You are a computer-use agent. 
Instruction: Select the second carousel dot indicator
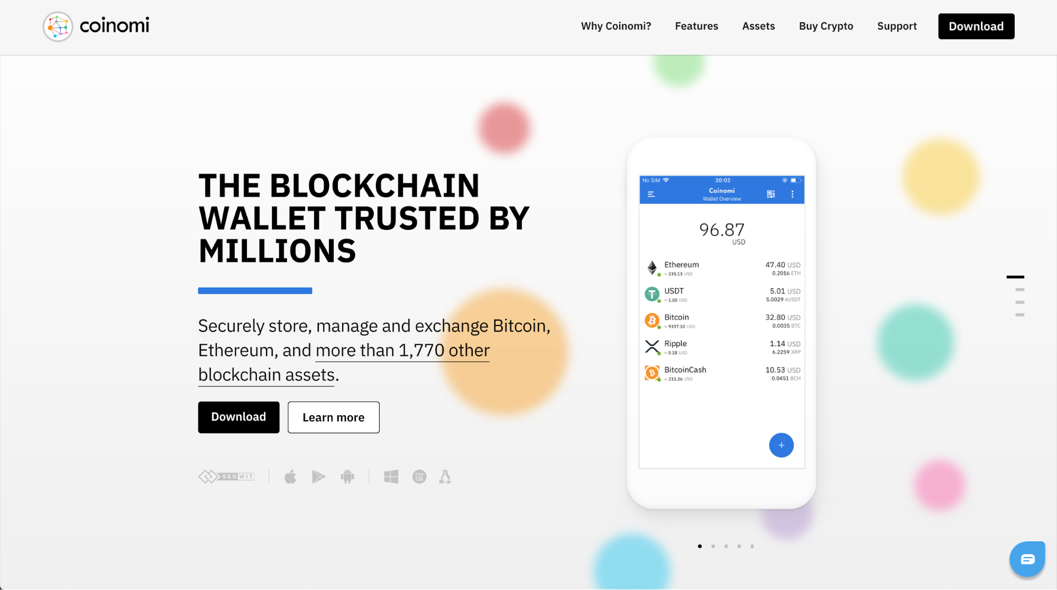(713, 545)
